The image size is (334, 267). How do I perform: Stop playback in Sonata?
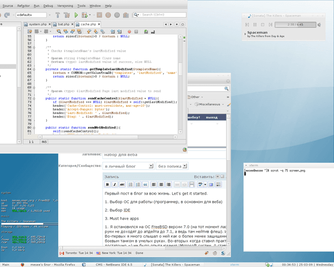(263, 24)
